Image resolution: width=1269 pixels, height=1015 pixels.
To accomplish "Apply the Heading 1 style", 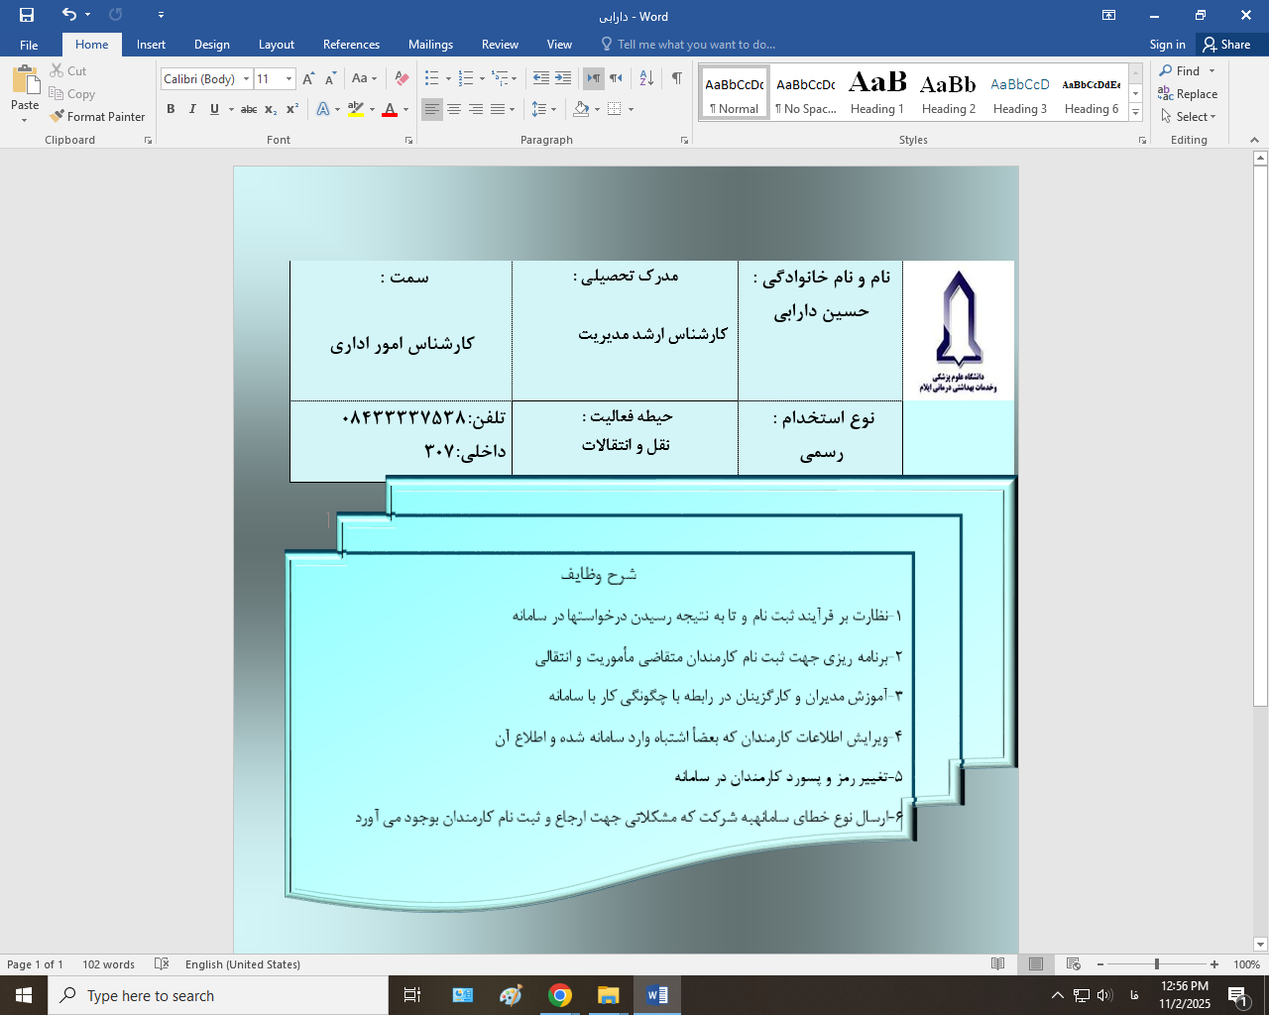I will (877, 92).
